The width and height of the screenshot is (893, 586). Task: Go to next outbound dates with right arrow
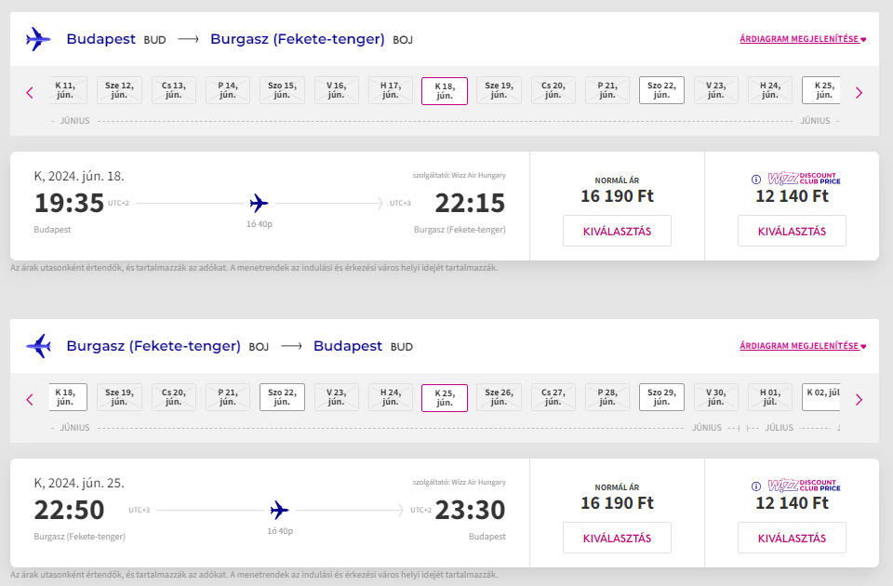coord(859,92)
